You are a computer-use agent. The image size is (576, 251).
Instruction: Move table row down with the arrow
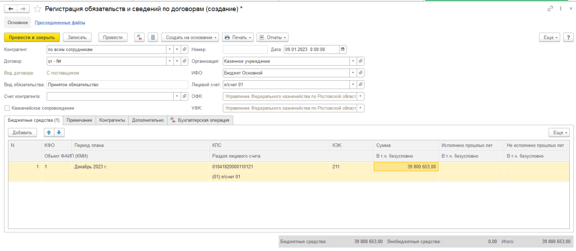click(x=58, y=133)
